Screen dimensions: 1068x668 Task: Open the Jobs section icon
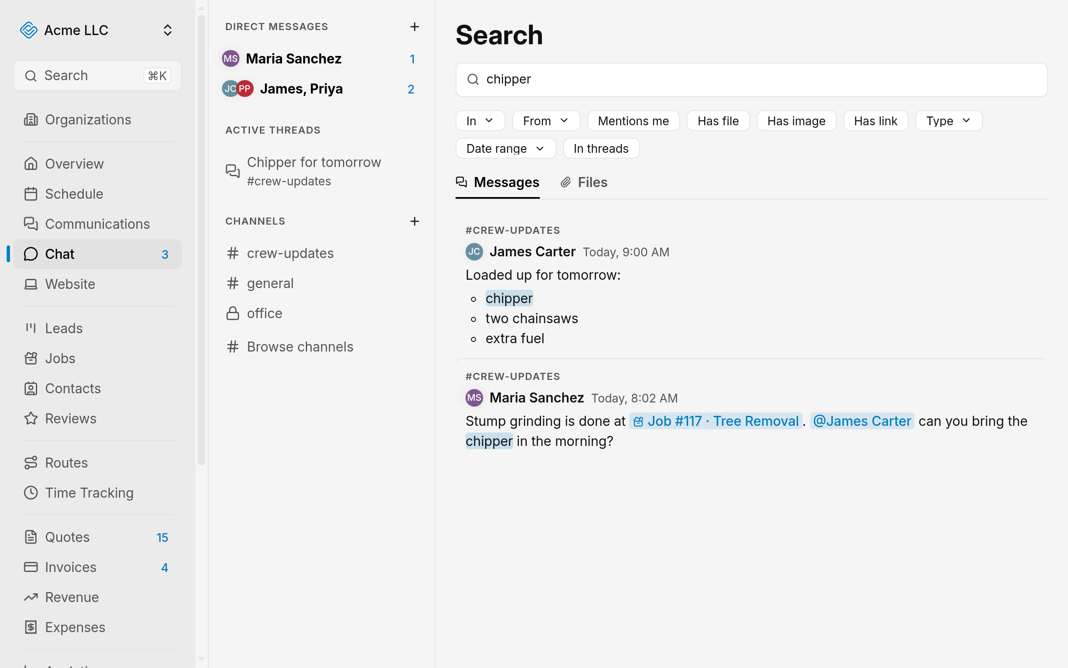tap(31, 358)
